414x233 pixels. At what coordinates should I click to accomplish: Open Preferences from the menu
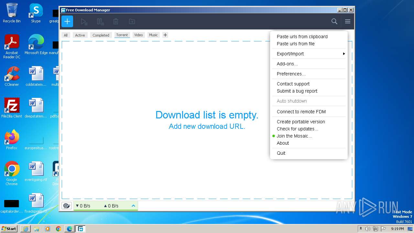309,74
